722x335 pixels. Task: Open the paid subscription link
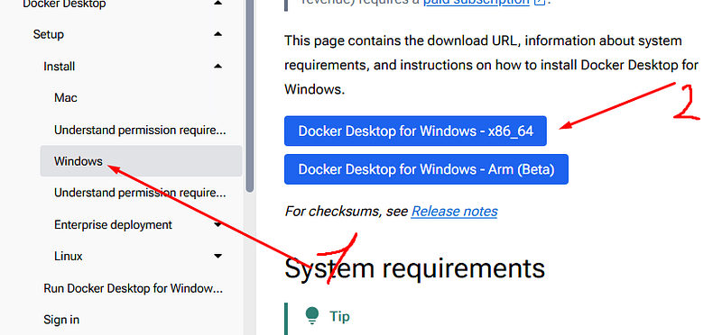click(477, 3)
